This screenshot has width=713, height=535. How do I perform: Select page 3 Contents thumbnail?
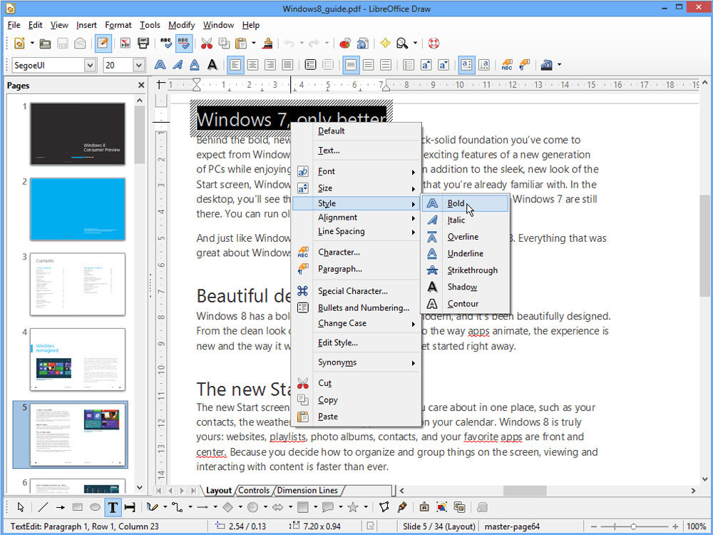coord(78,285)
